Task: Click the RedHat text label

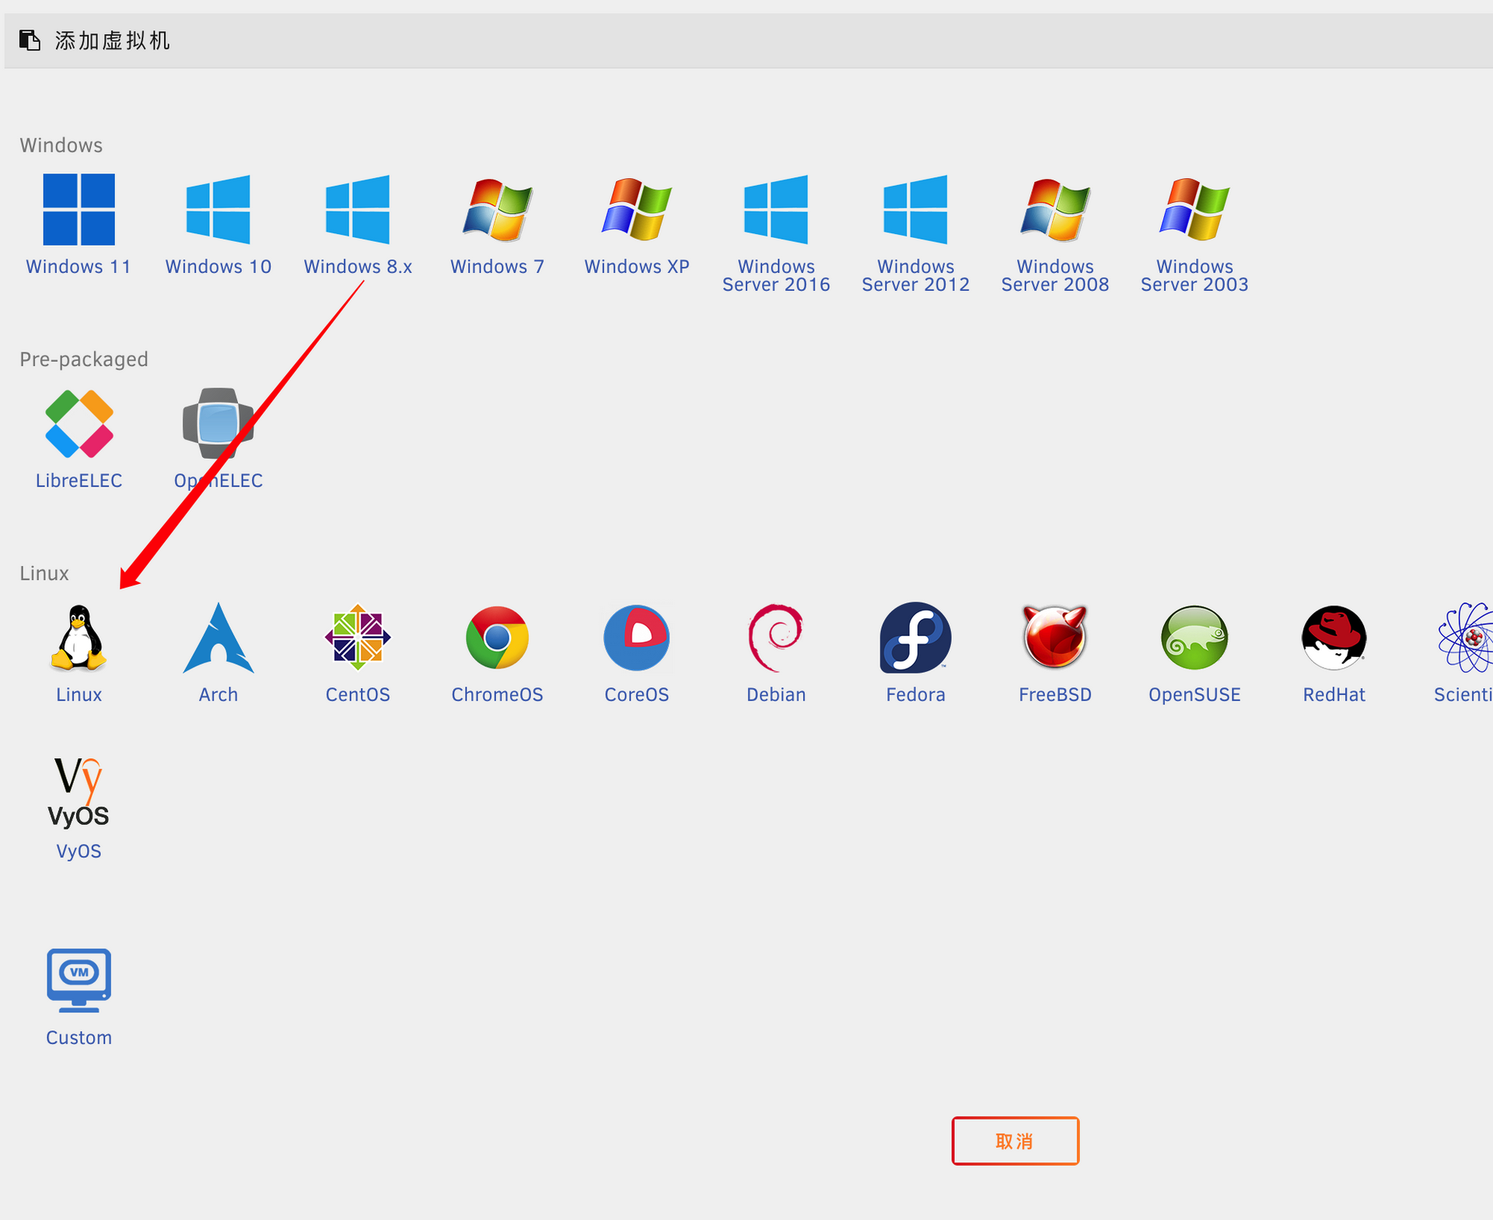Action: pyautogui.click(x=1334, y=694)
